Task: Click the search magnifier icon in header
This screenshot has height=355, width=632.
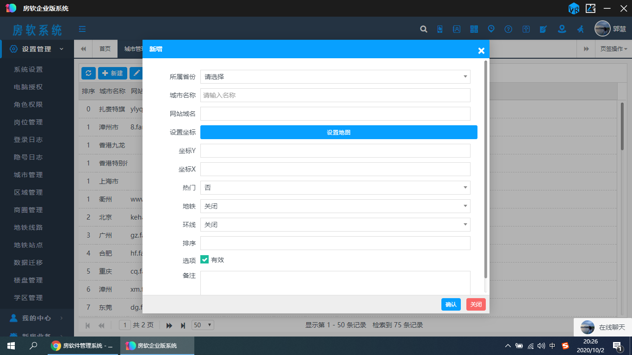Action: coord(423,29)
